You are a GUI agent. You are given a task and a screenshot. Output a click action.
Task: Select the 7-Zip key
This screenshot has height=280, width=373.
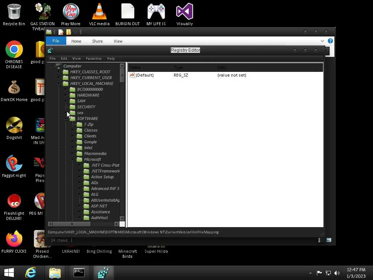[x=89, y=125]
